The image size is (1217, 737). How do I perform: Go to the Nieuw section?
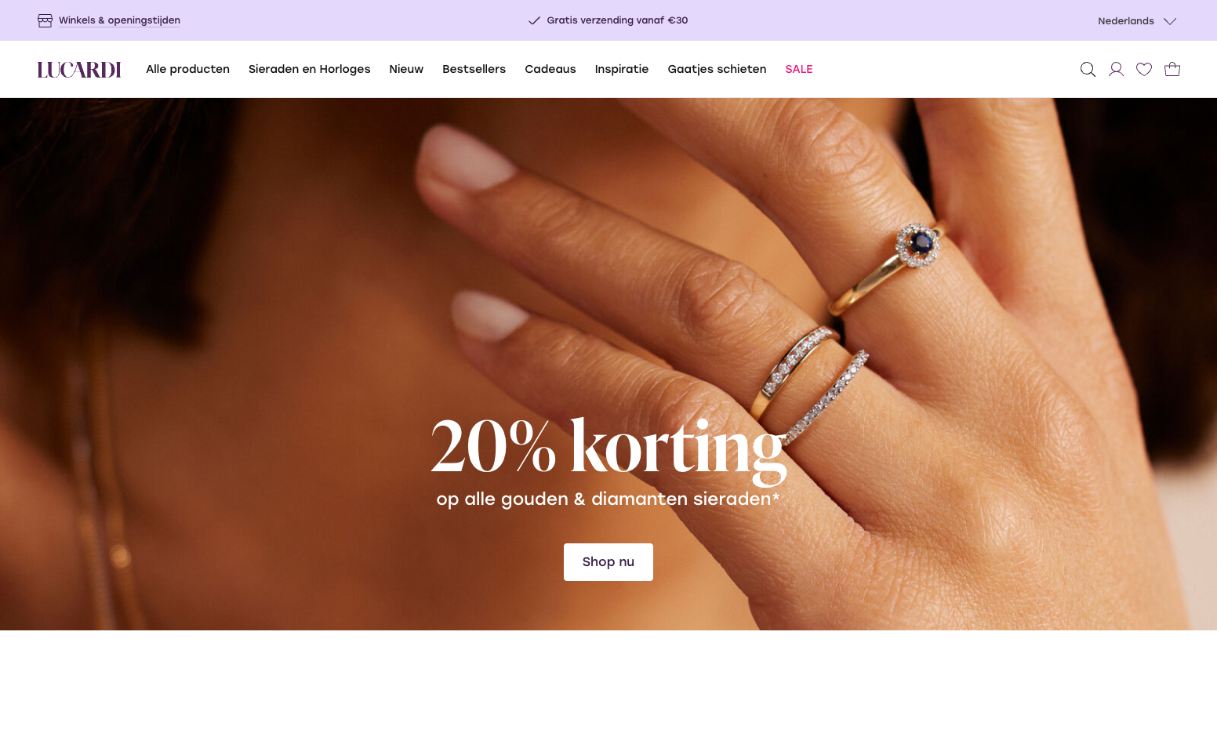(x=406, y=69)
